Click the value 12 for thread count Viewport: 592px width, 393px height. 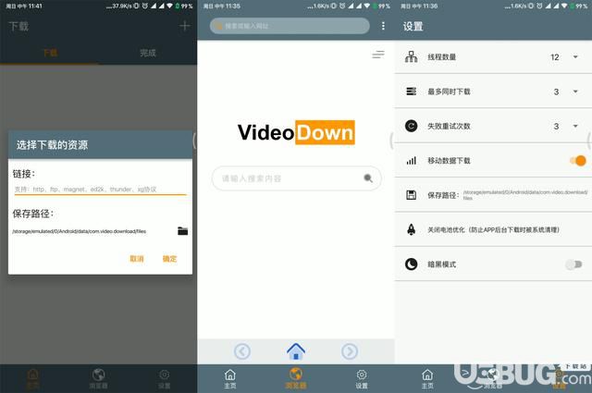pos(555,57)
